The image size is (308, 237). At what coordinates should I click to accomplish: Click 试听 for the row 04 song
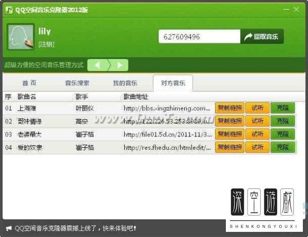(x=257, y=147)
